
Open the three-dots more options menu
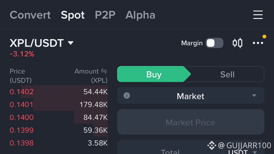click(x=258, y=43)
